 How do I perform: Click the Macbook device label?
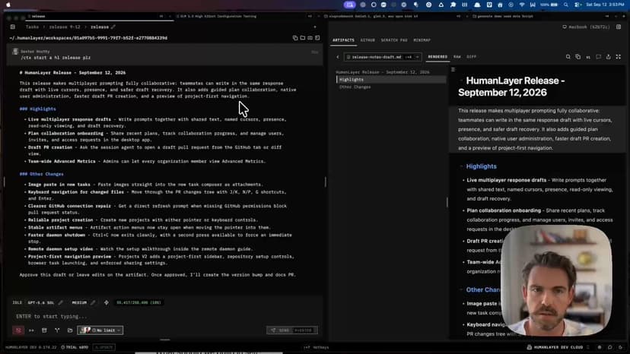pos(586,27)
